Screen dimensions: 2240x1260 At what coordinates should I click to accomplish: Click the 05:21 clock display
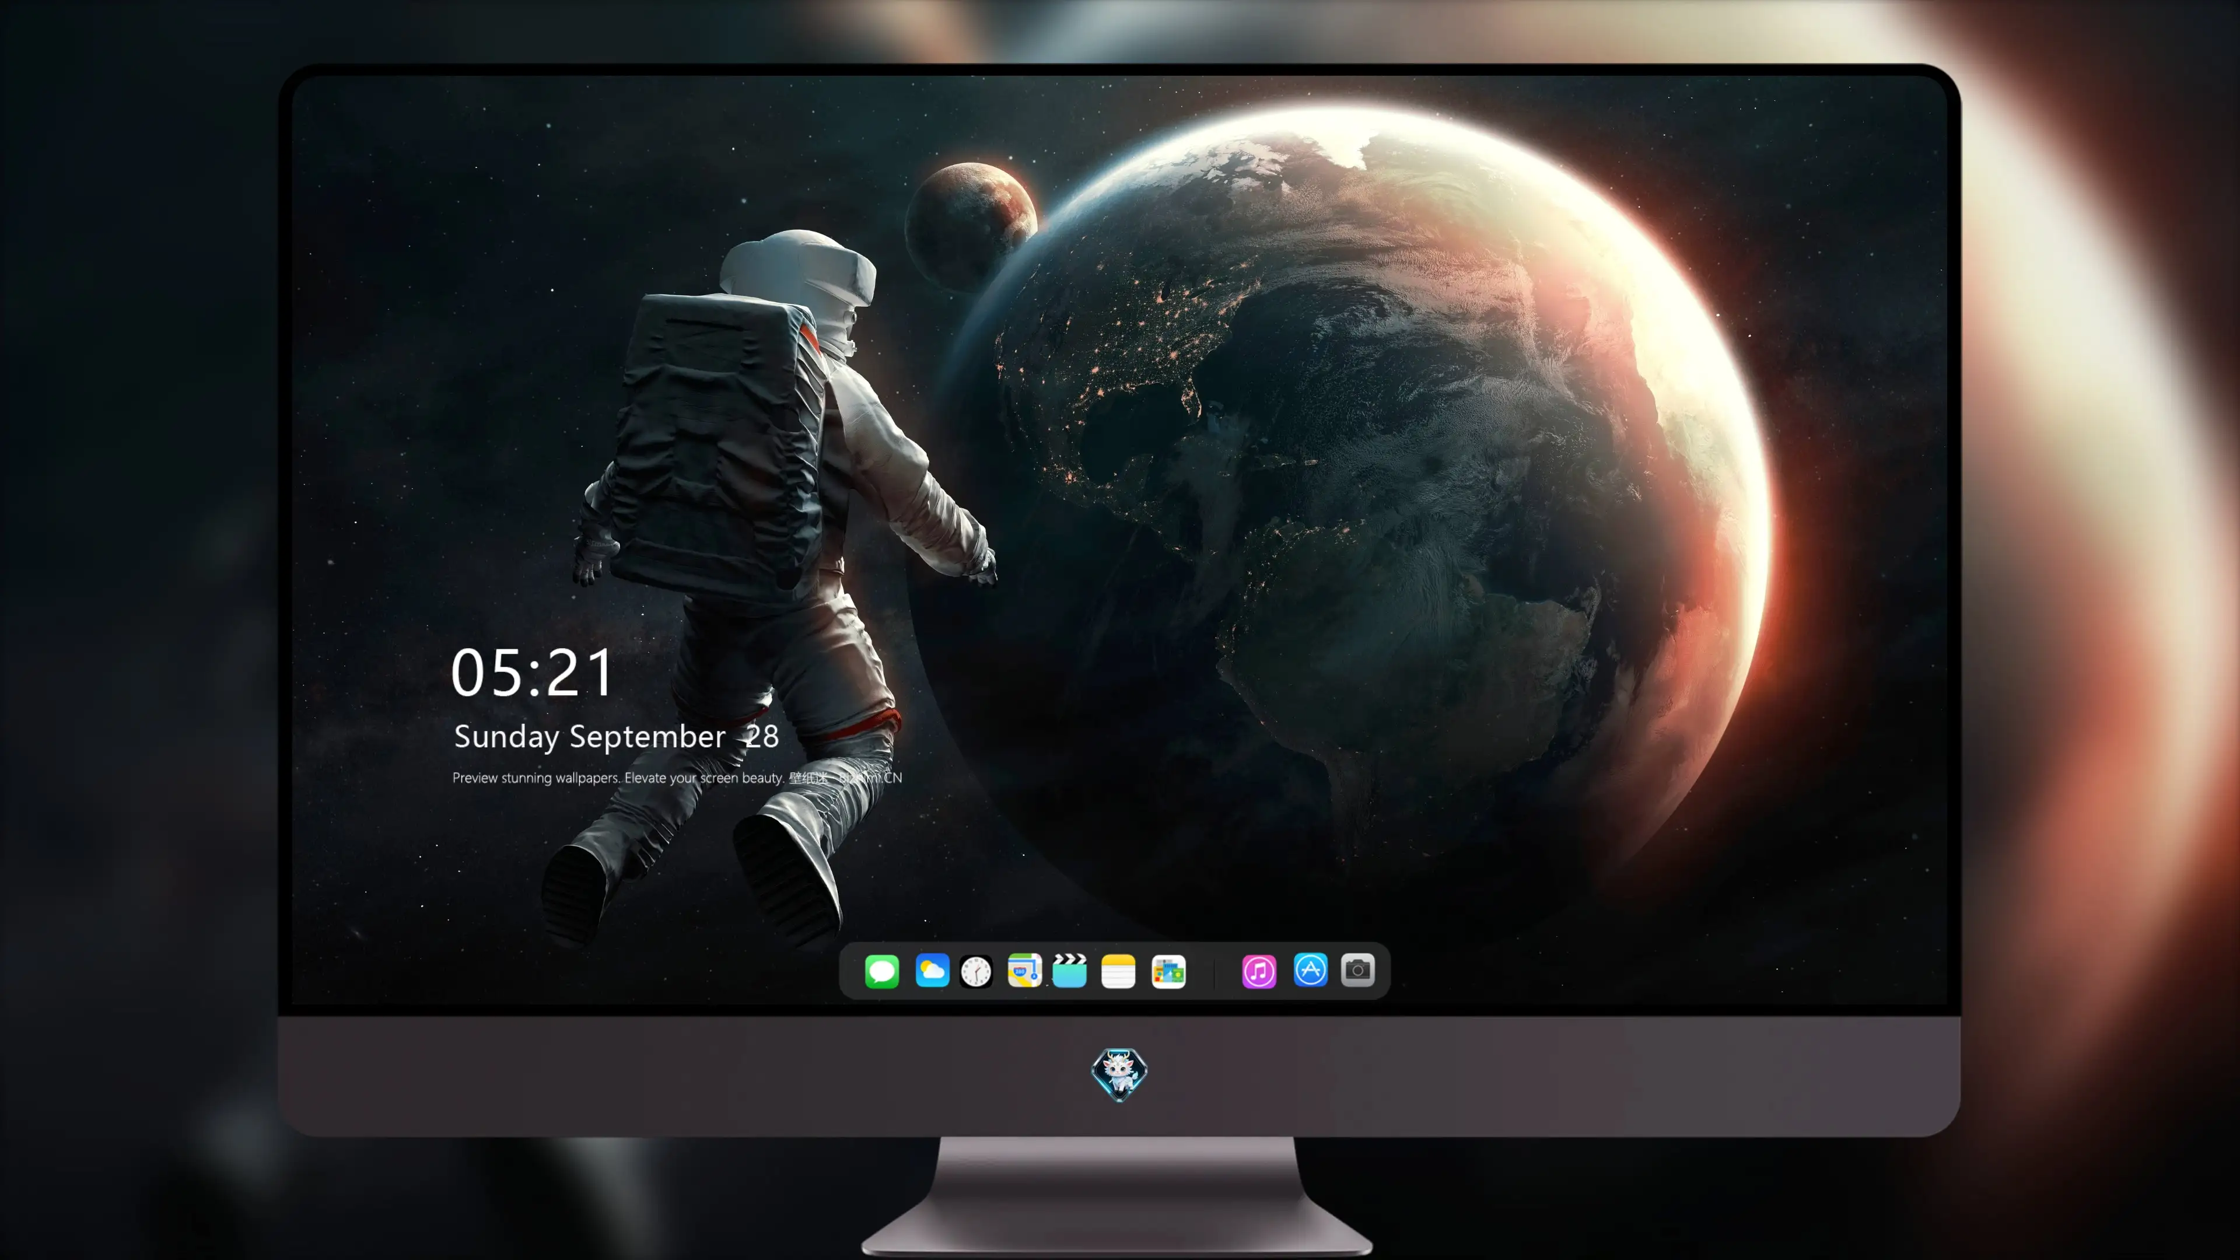click(532, 673)
